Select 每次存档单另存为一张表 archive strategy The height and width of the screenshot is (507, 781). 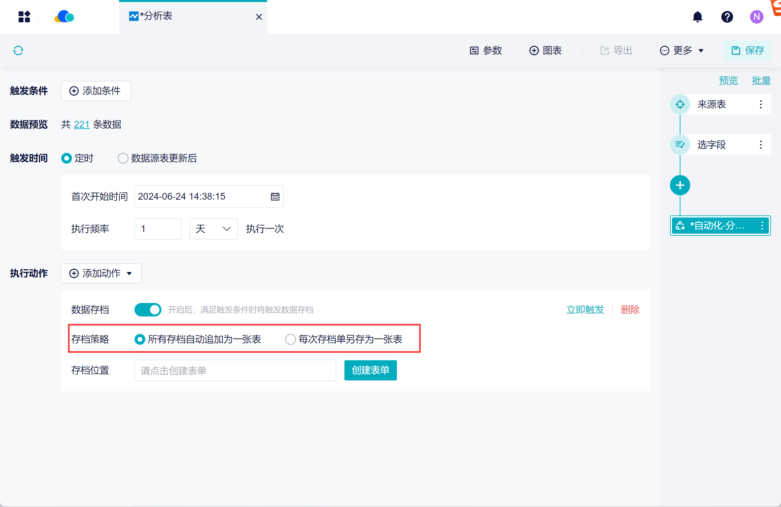point(290,339)
